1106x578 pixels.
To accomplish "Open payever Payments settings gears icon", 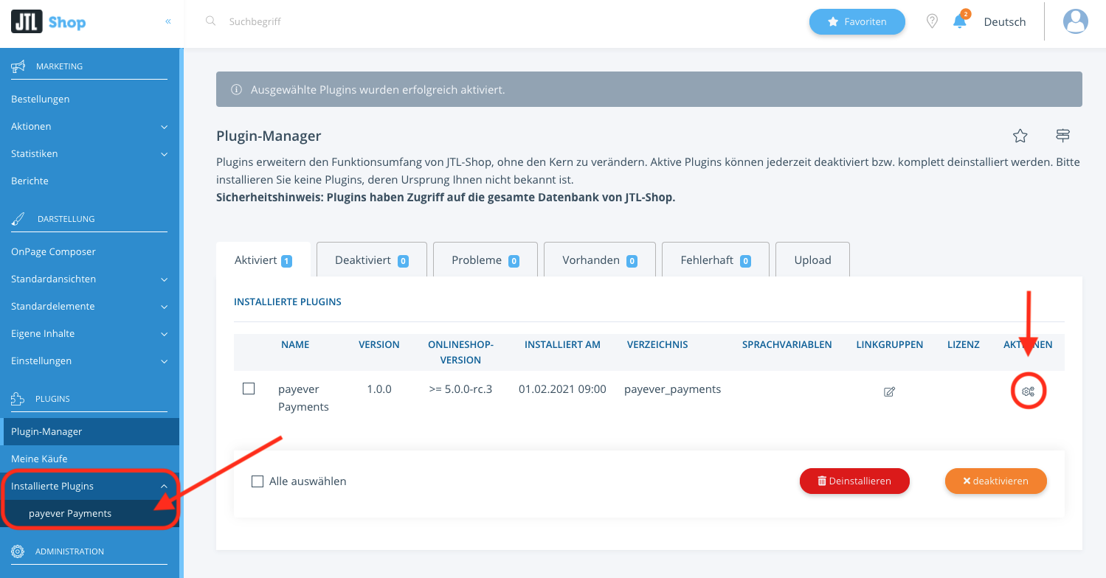I will click(1028, 391).
